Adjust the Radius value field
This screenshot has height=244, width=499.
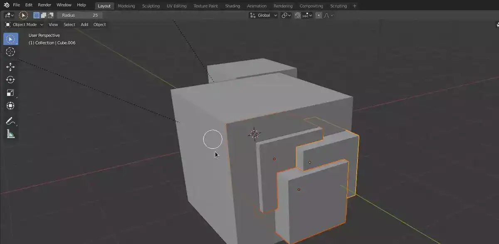[x=80, y=15]
